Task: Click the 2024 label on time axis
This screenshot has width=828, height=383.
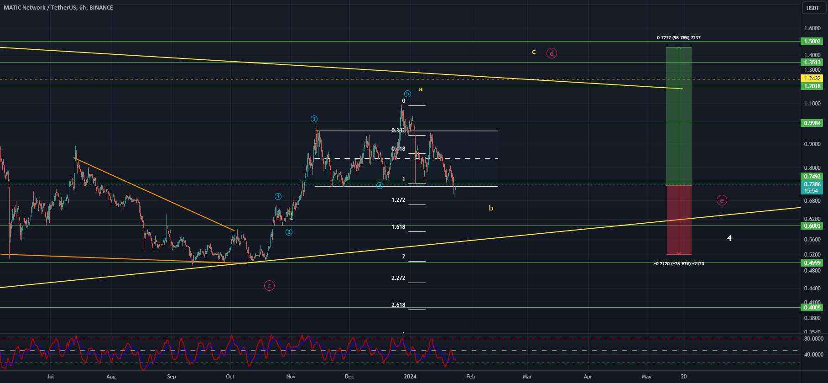Action: [410, 377]
